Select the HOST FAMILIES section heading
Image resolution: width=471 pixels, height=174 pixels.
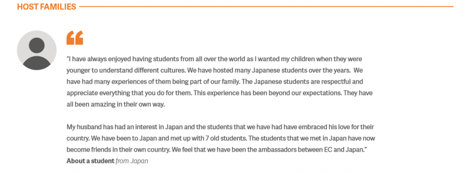click(x=46, y=7)
